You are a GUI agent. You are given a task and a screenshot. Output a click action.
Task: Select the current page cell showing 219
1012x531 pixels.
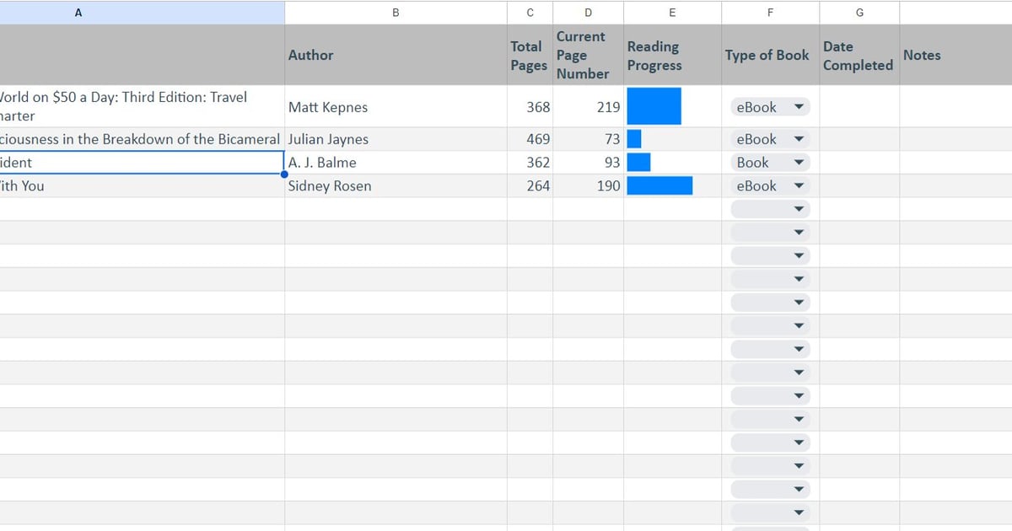click(x=587, y=107)
